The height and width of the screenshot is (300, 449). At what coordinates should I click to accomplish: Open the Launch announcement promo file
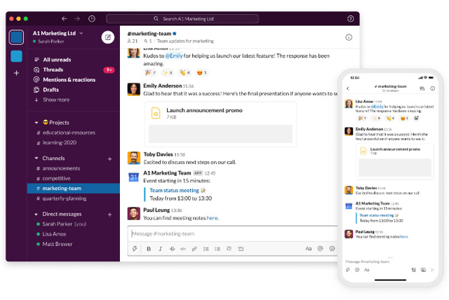tap(220, 124)
